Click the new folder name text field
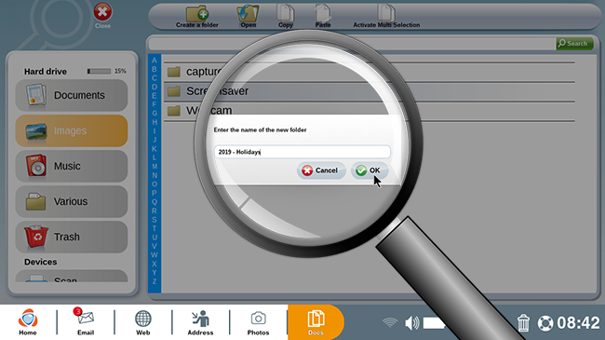The image size is (605, 340). pos(302,152)
